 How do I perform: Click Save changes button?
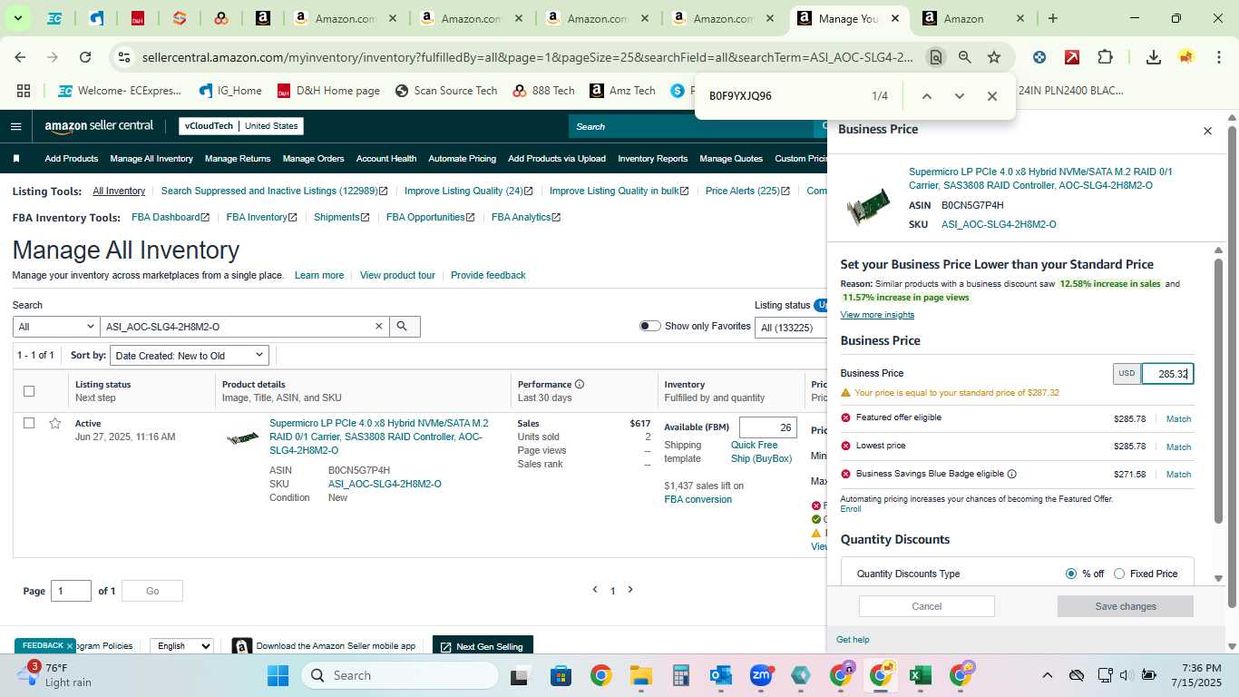pyautogui.click(x=1126, y=606)
